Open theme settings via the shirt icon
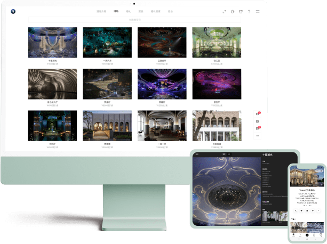Screen dimensions: 327x244 (241, 11)
